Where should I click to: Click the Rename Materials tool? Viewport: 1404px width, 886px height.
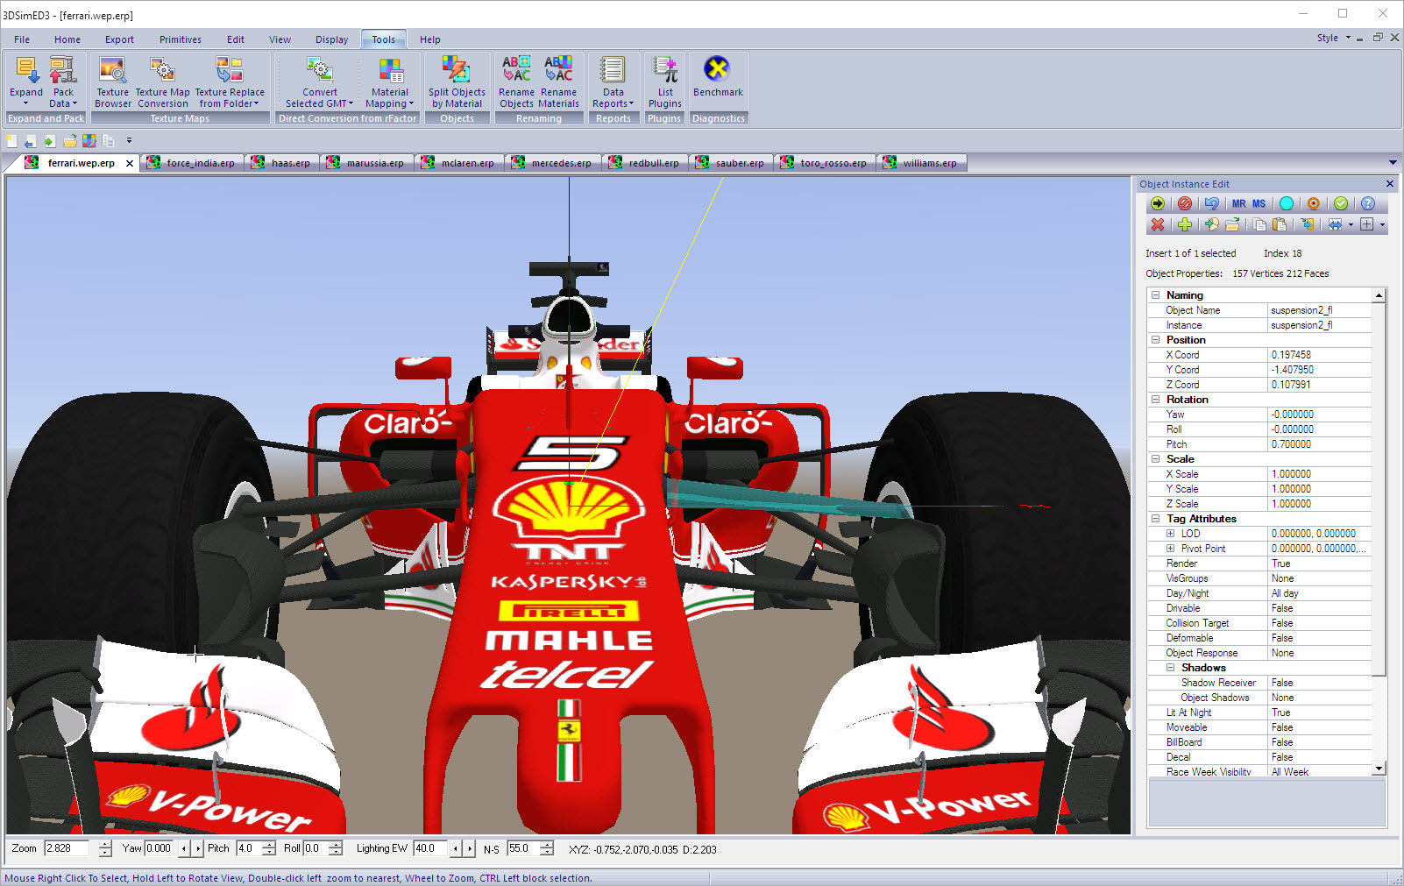559,82
